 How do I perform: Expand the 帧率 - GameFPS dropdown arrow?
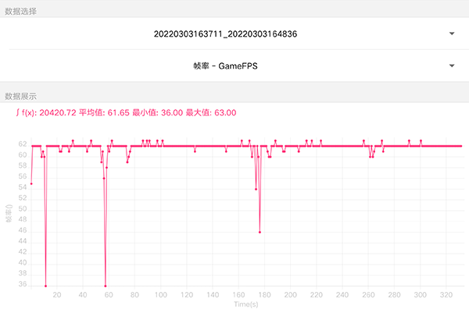pyautogui.click(x=452, y=66)
